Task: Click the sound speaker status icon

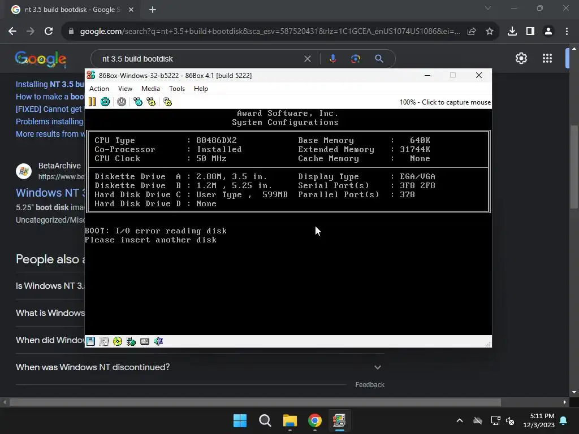Action: tap(158, 341)
